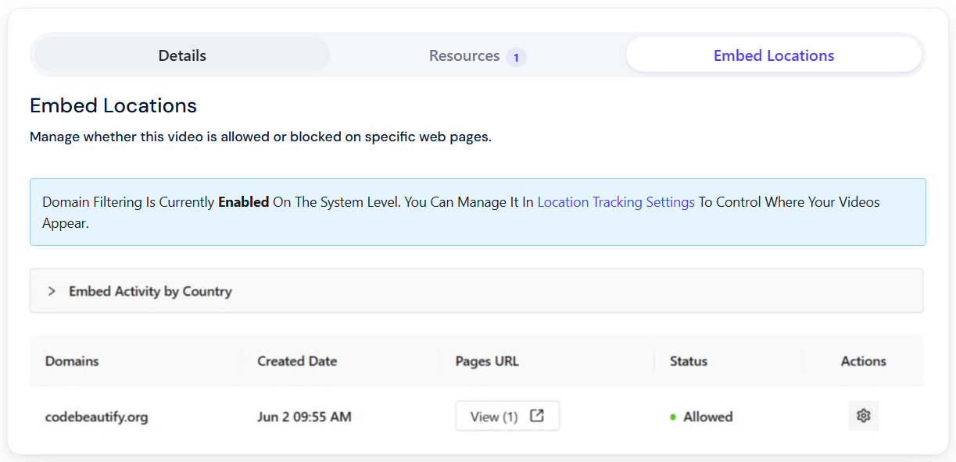
Task: Open the Embed Activity by Country panel
Action: point(477,291)
